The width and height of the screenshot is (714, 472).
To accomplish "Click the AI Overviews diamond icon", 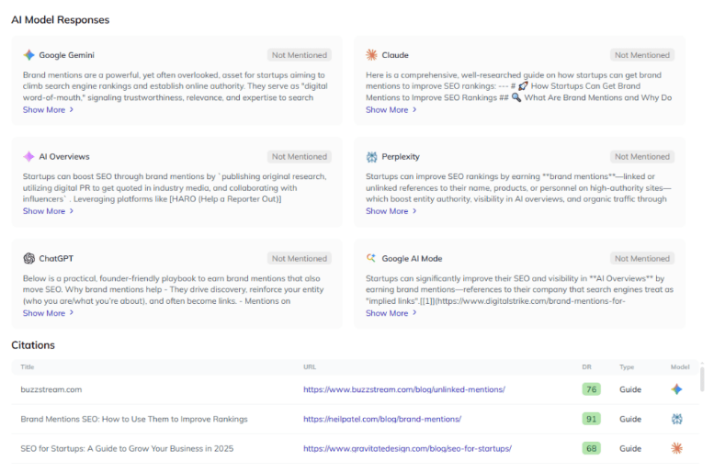I will coord(28,157).
